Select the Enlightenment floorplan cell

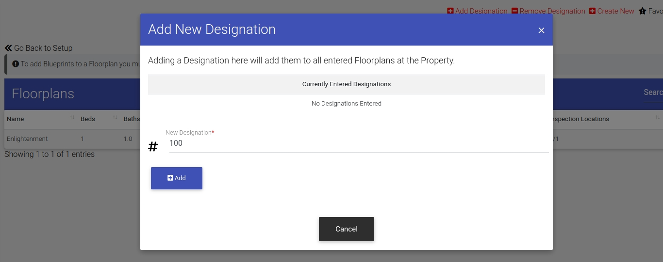27,139
